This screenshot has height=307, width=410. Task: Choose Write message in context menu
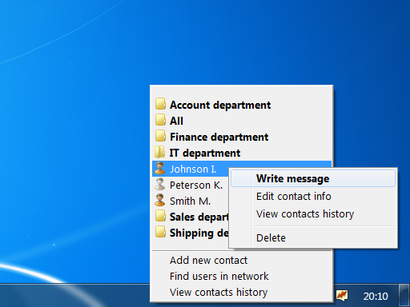313,178
